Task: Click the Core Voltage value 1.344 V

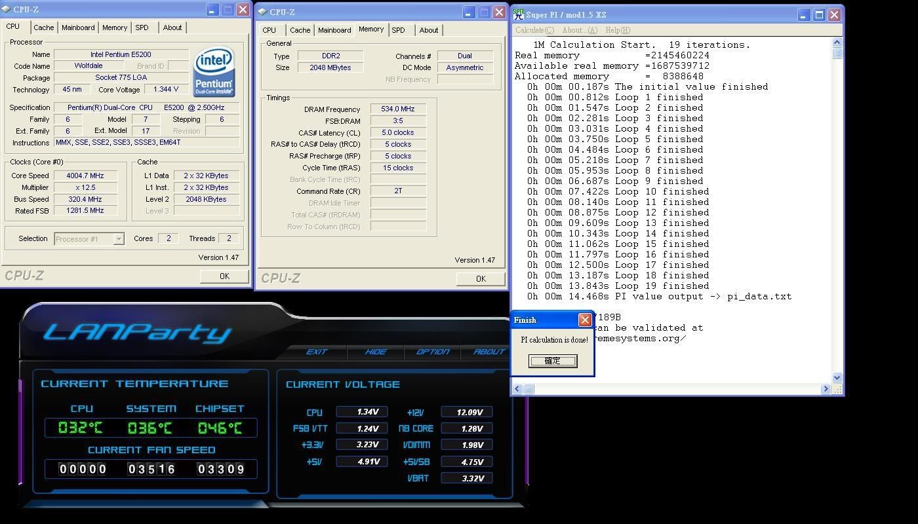Action: click(165, 90)
